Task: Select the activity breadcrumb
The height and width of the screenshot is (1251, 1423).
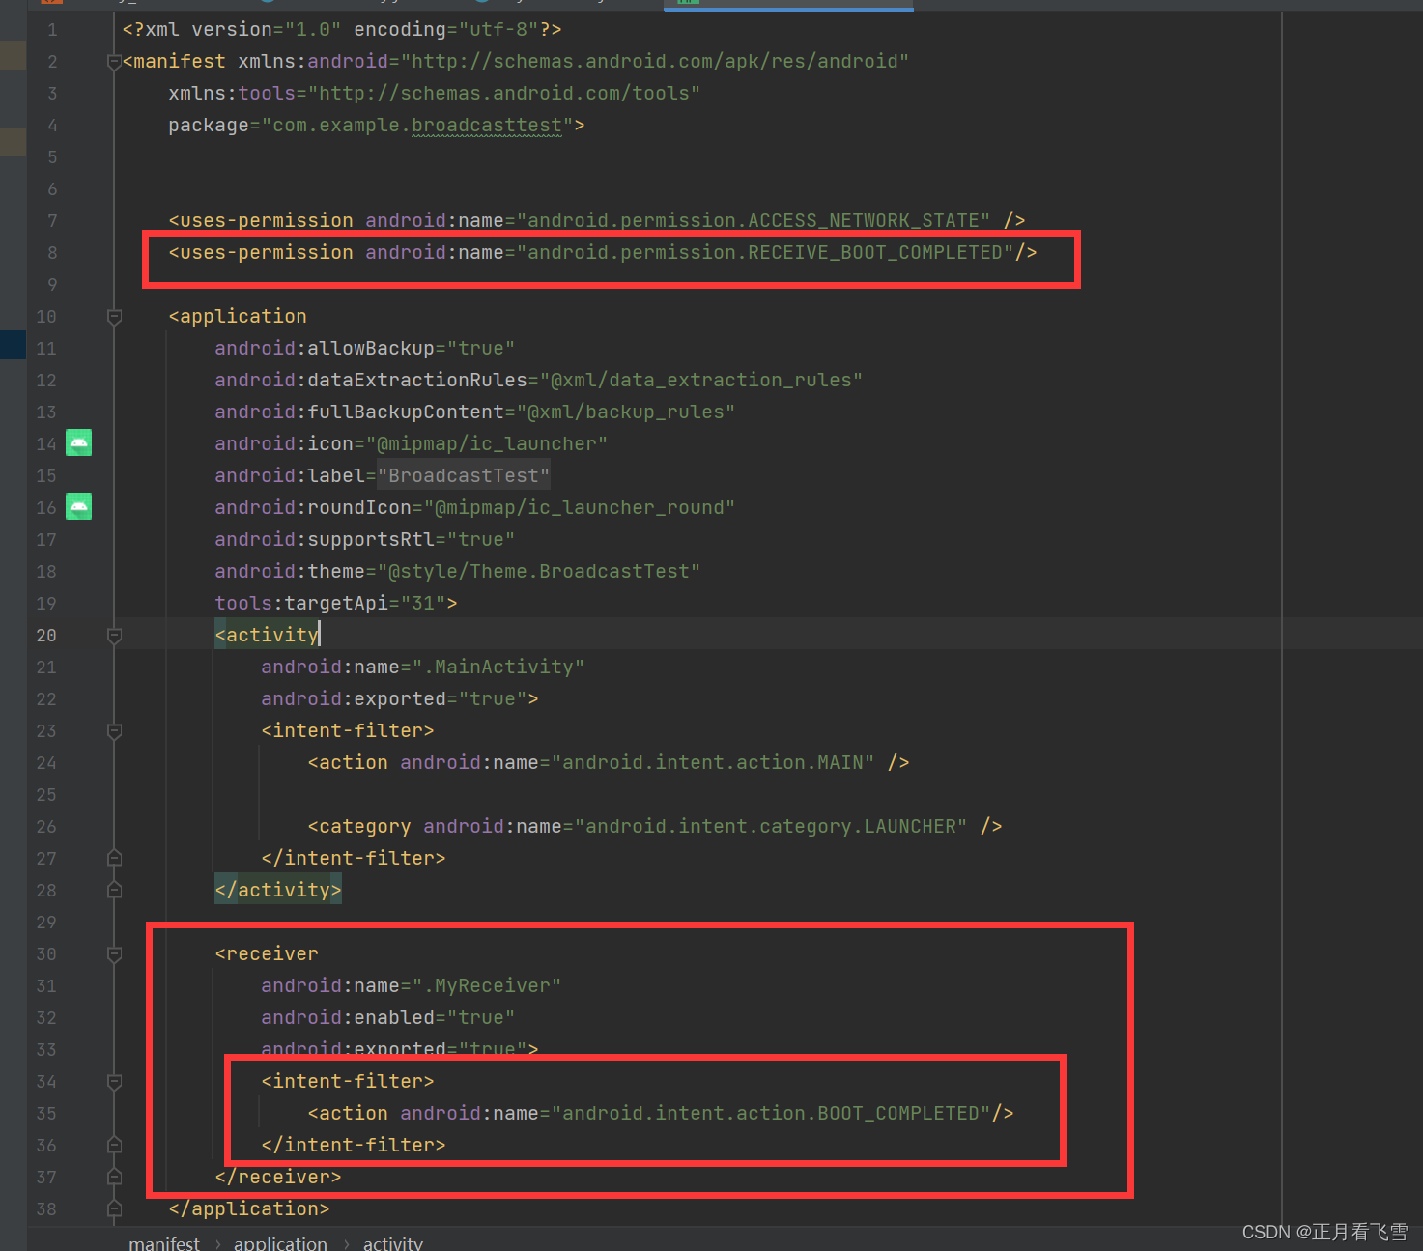Action: tap(393, 1243)
